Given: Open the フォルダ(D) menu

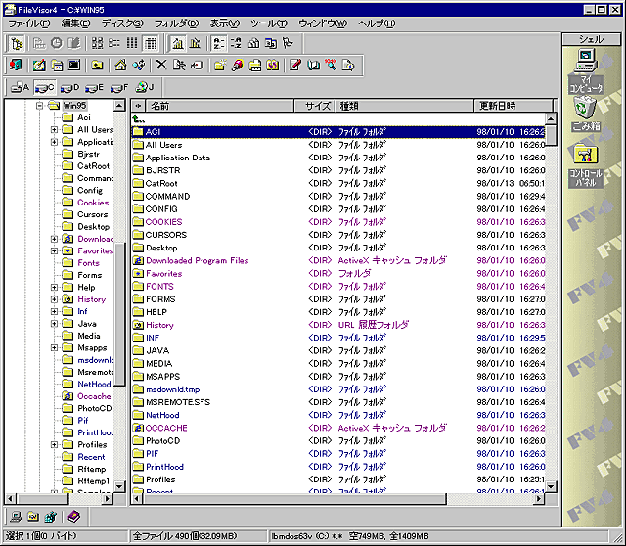Looking at the screenshot, I should tap(176, 23).
